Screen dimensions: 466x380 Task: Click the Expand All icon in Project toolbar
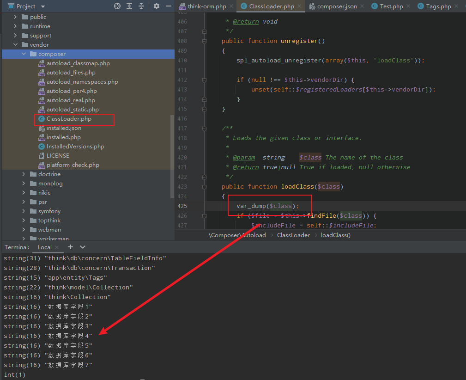(x=129, y=6)
